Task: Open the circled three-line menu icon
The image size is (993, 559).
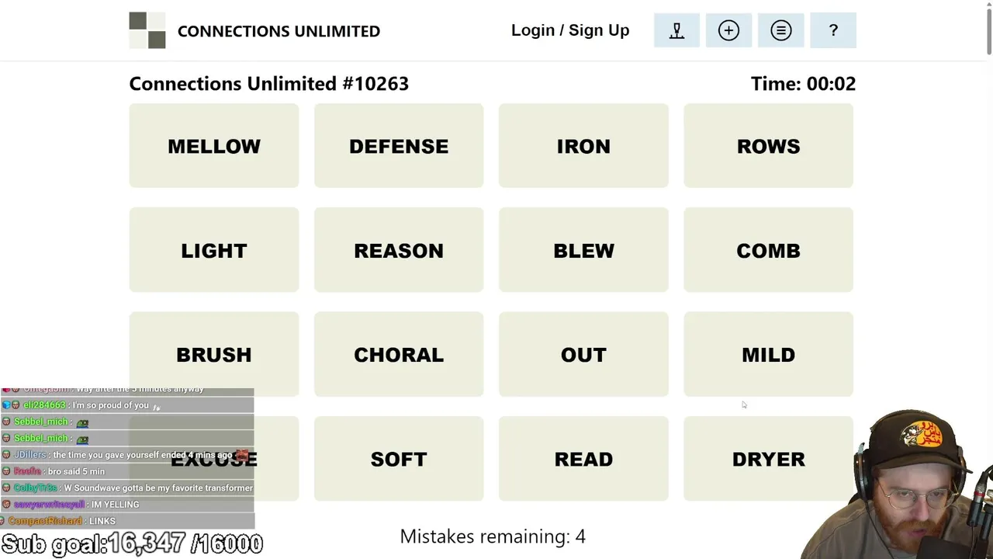Action: 780,30
